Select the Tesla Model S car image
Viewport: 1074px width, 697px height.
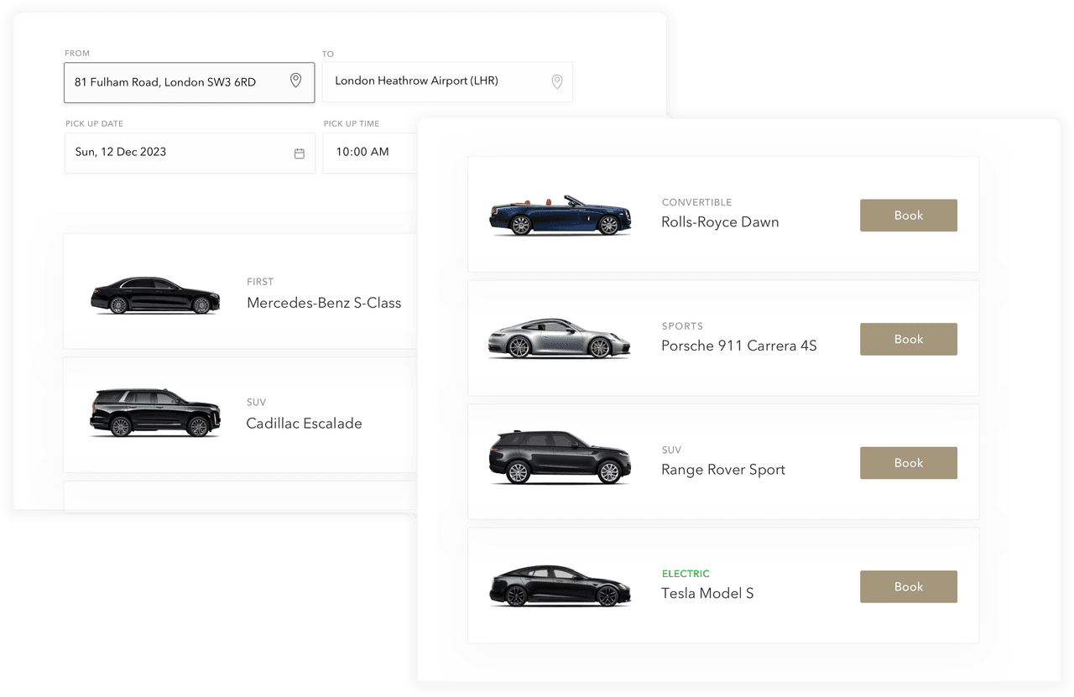(560, 585)
